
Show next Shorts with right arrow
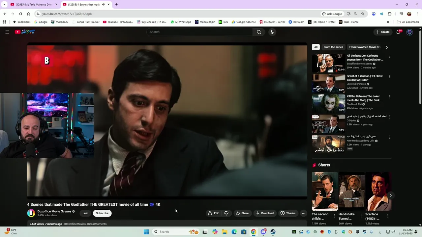(391, 195)
